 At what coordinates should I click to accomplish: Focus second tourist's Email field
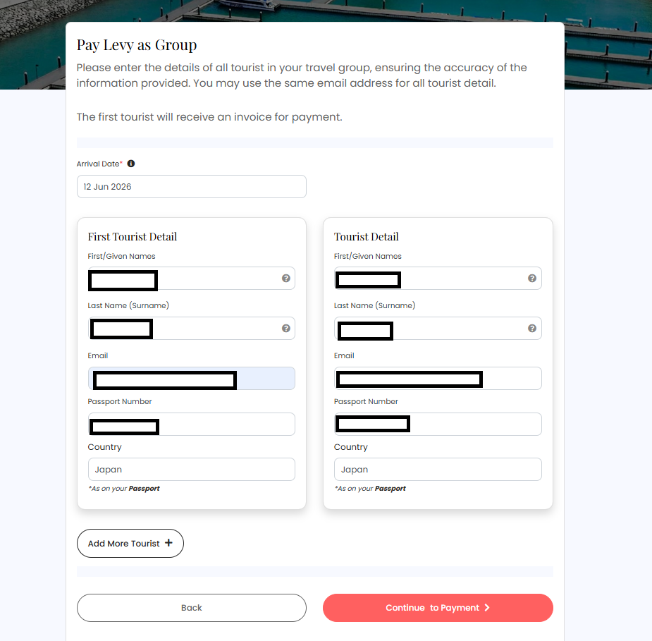[x=438, y=378]
